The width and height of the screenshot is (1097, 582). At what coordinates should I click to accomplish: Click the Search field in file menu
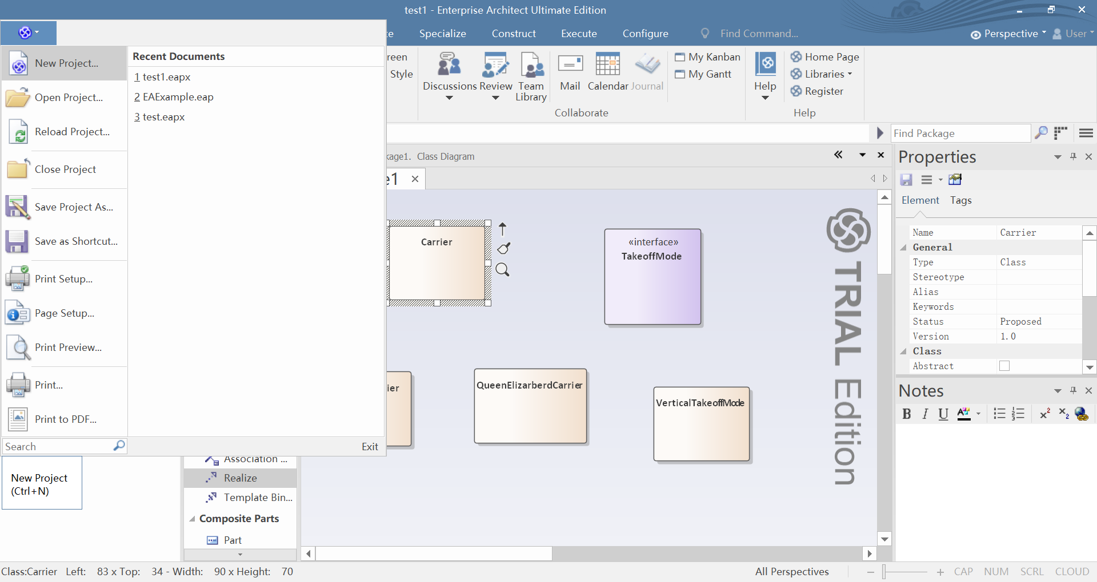tap(59, 447)
